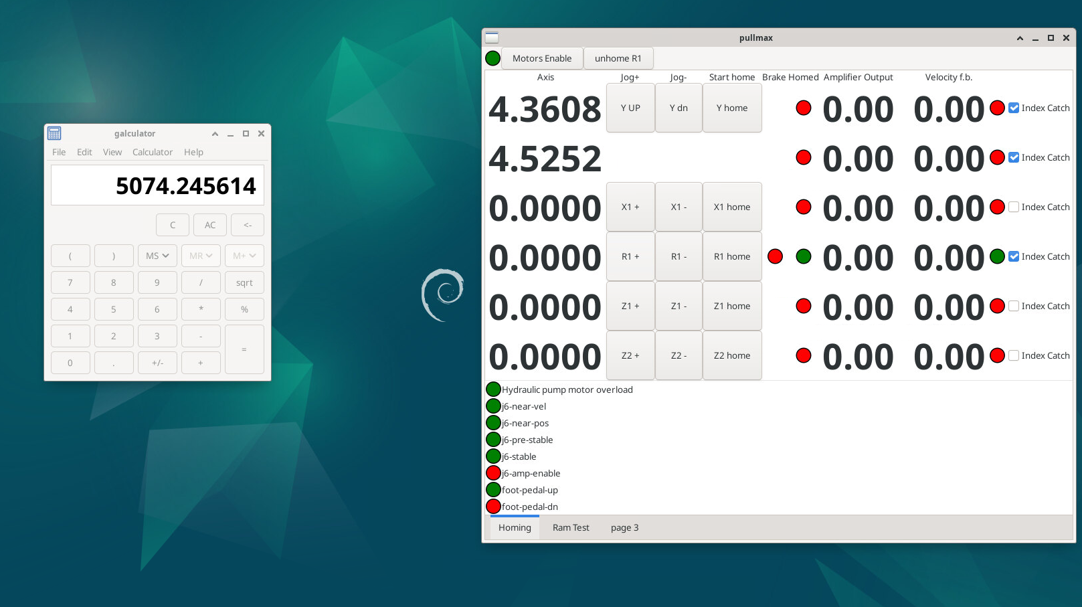
Task: Click the green LED beside Motors Enable
Action: (x=492, y=58)
